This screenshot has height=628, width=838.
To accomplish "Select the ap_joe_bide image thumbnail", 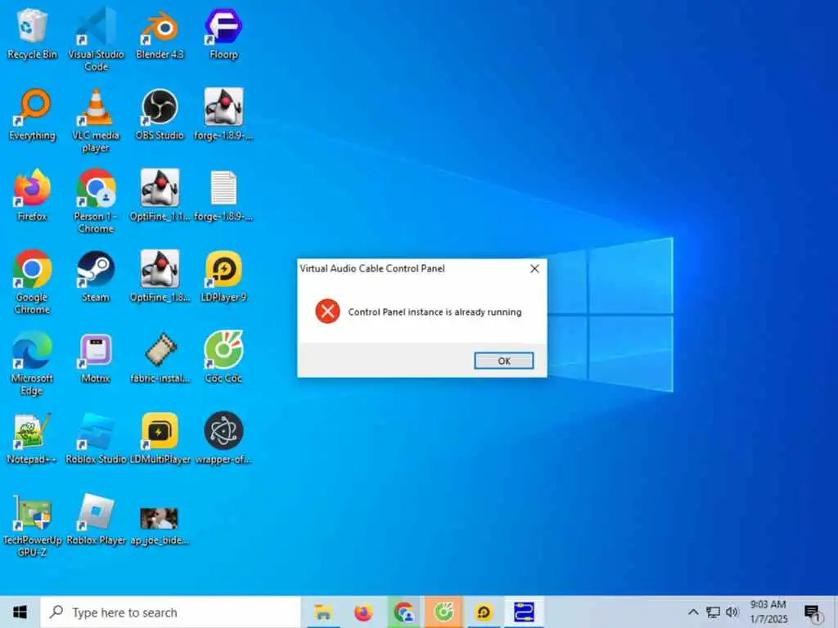I will [x=160, y=526].
